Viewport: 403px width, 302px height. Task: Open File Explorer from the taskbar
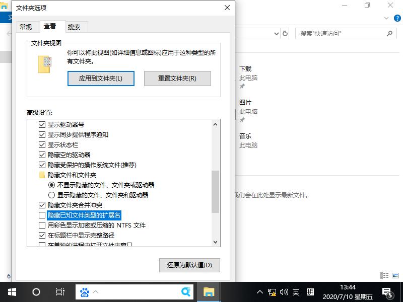pyautogui.click(x=209, y=292)
